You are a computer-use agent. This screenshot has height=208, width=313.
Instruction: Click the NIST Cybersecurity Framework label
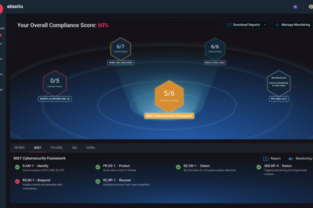pos(170,115)
